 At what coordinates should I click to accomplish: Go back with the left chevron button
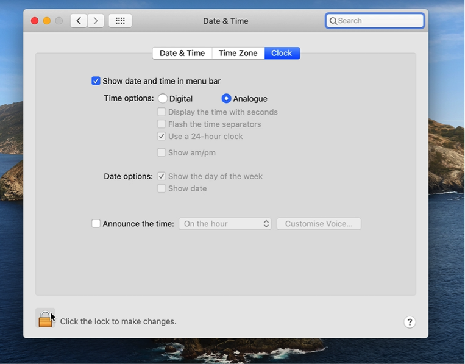point(78,21)
